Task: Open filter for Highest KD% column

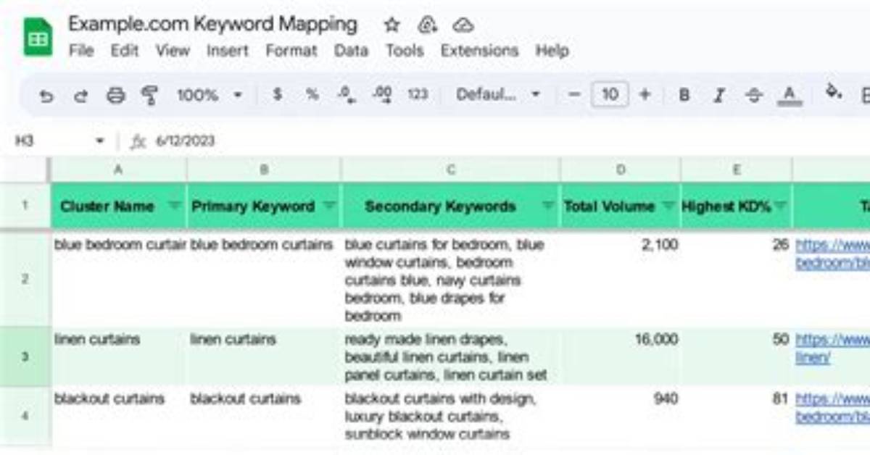Action: 780,206
